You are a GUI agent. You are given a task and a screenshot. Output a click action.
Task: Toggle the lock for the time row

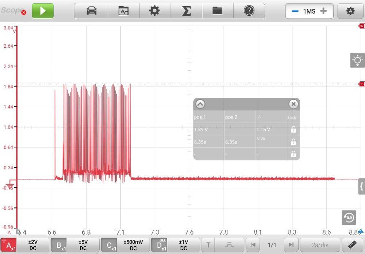(x=293, y=142)
